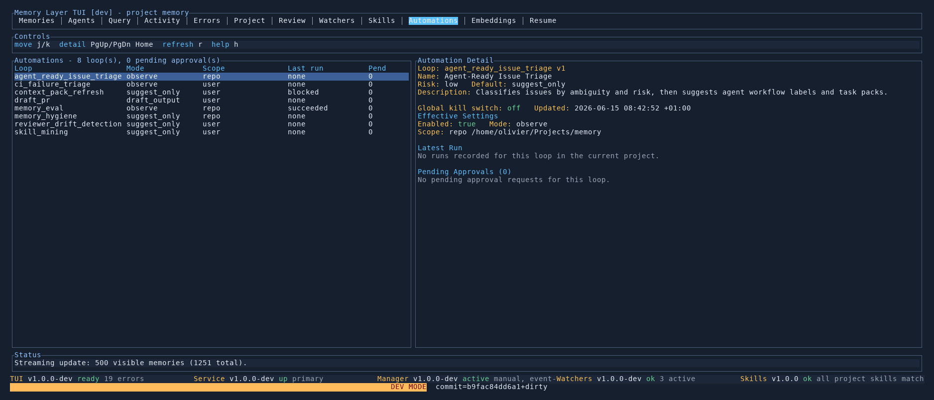The height and width of the screenshot is (400, 934).
Task: Open the Embeddings tab
Action: 493,20
